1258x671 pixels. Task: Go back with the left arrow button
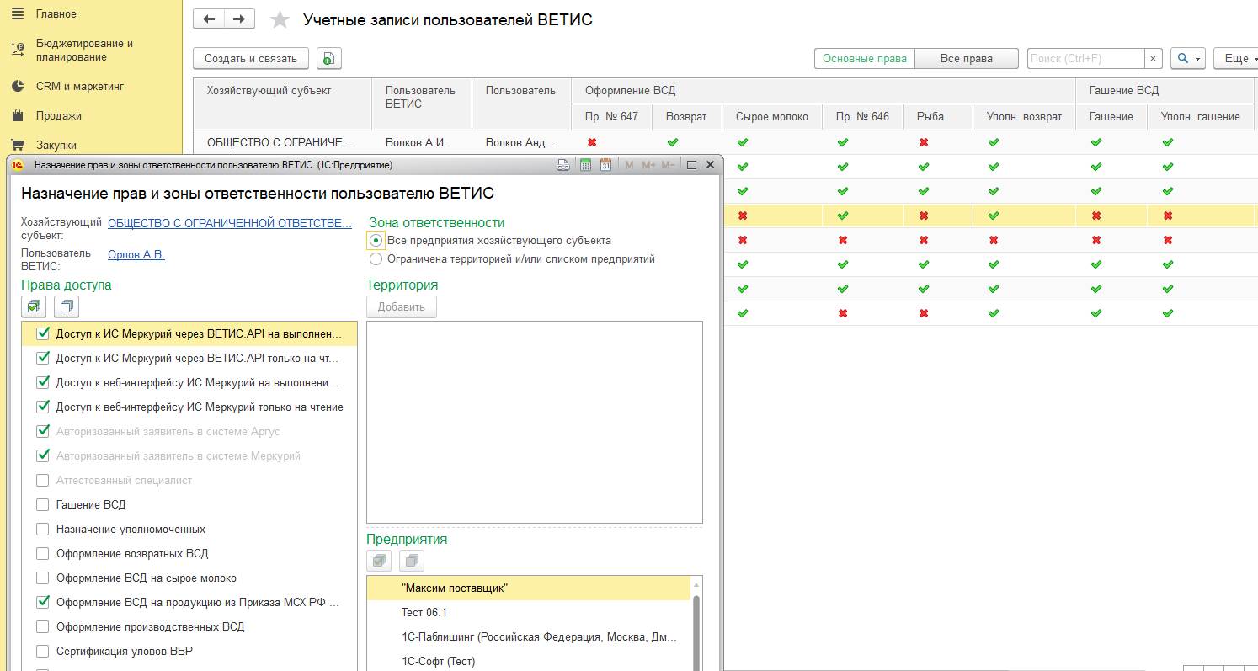(x=209, y=19)
